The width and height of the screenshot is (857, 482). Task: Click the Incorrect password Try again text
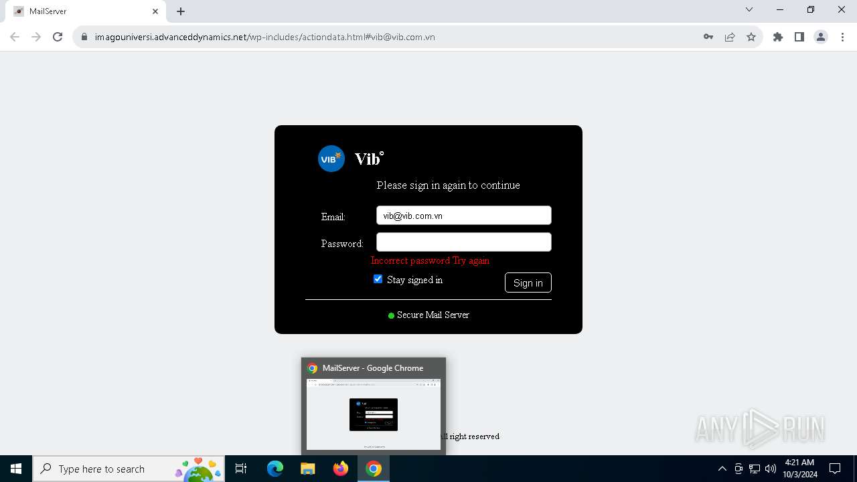click(x=430, y=260)
